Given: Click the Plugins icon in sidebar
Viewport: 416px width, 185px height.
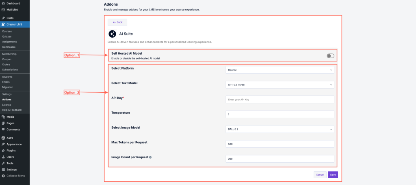Looking at the screenshot, I should point(3,150).
